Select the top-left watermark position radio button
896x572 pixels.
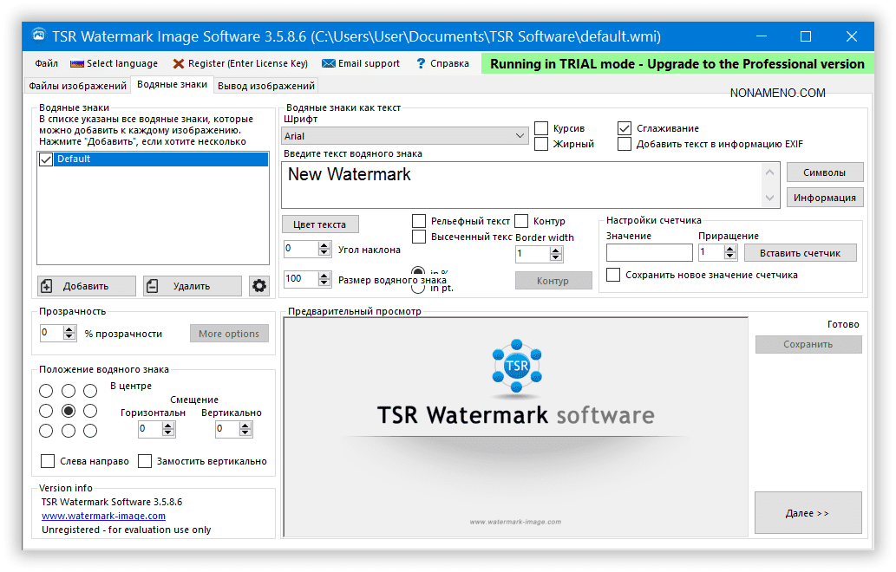tap(46, 391)
